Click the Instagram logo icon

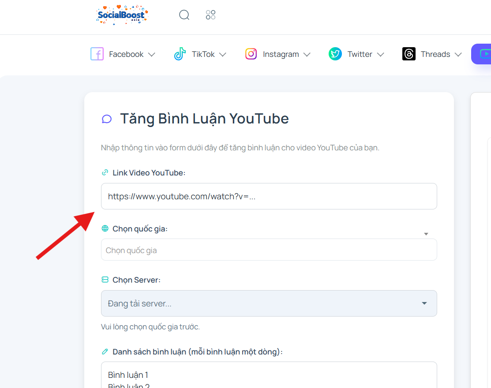point(251,54)
